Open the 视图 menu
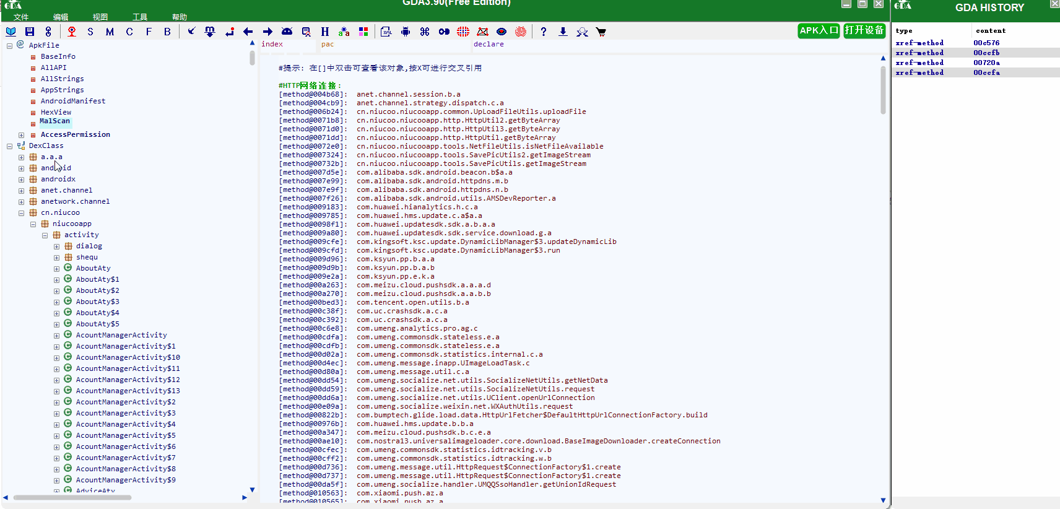 click(x=100, y=17)
